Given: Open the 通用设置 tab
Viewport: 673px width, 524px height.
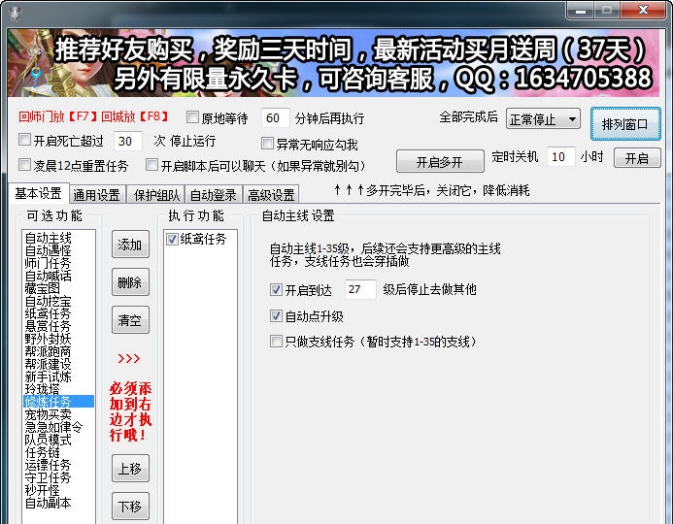Looking at the screenshot, I should point(96,195).
